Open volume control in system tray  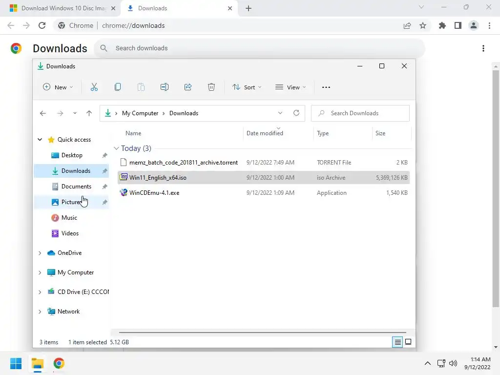click(x=453, y=363)
